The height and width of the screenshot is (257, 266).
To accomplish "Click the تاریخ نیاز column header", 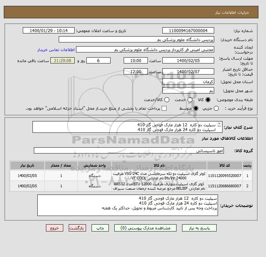I will 27,165.
